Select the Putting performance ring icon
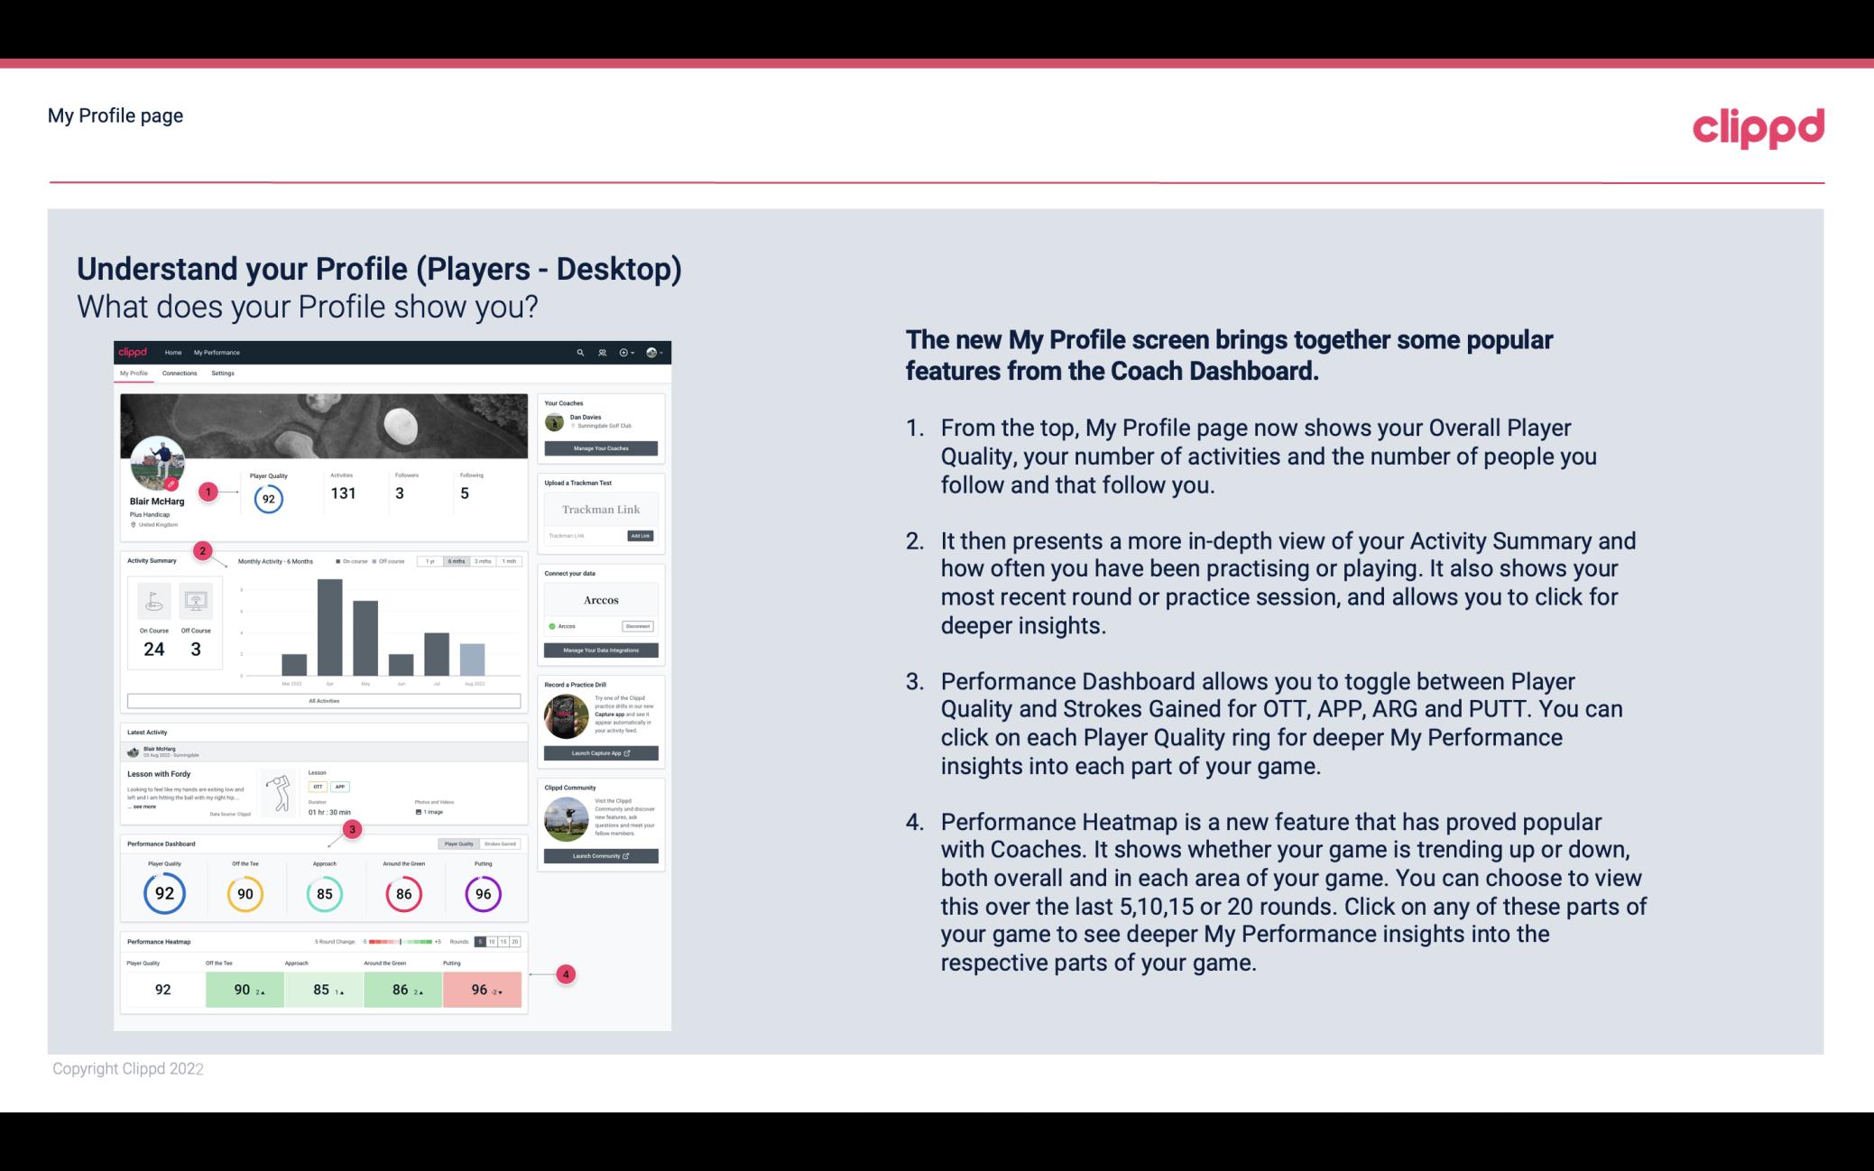Viewport: 1874px width, 1171px height. [x=482, y=893]
